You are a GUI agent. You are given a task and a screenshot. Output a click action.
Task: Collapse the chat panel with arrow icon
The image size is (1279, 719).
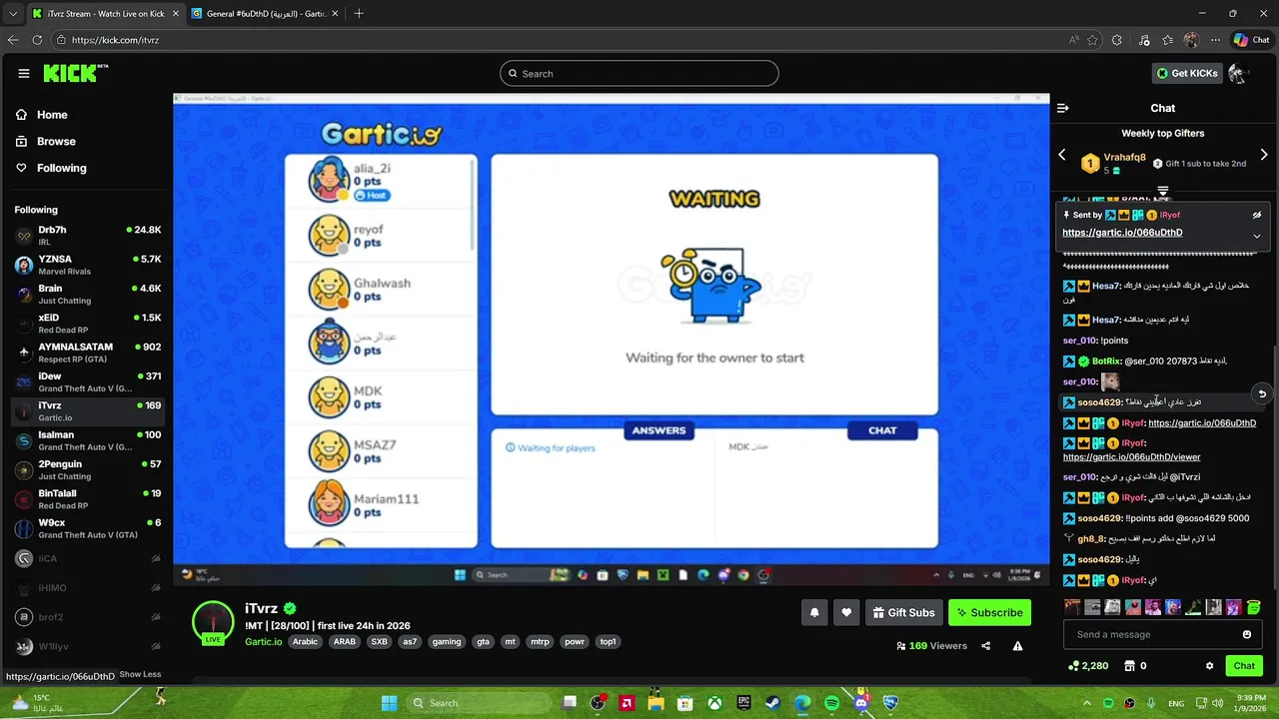pos(1063,108)
